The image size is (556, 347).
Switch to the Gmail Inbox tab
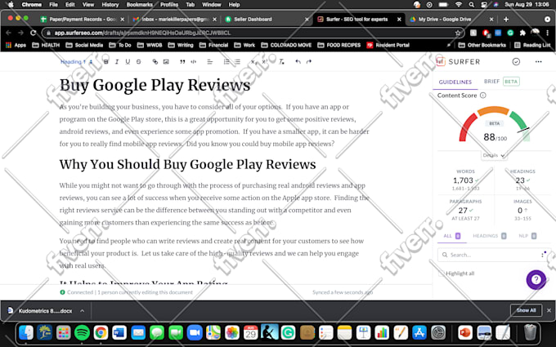(x=174, y=19)
